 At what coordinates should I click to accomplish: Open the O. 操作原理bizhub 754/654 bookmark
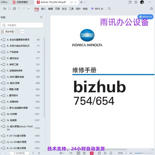[20, 128]
